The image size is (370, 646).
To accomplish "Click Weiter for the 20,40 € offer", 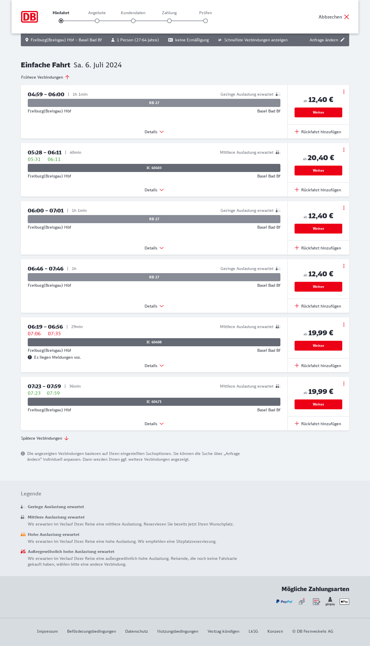I will 318,171.
